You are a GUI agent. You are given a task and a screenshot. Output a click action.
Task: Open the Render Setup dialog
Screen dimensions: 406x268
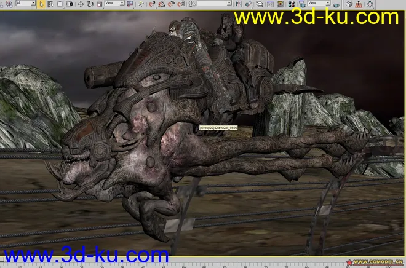click(x=302, y=4)
